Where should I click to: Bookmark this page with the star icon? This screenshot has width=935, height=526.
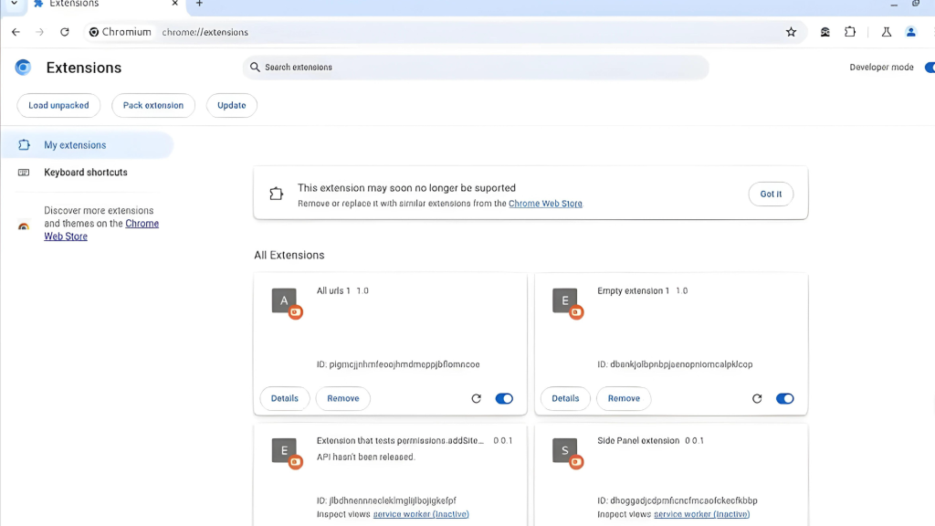click(791, 32)
